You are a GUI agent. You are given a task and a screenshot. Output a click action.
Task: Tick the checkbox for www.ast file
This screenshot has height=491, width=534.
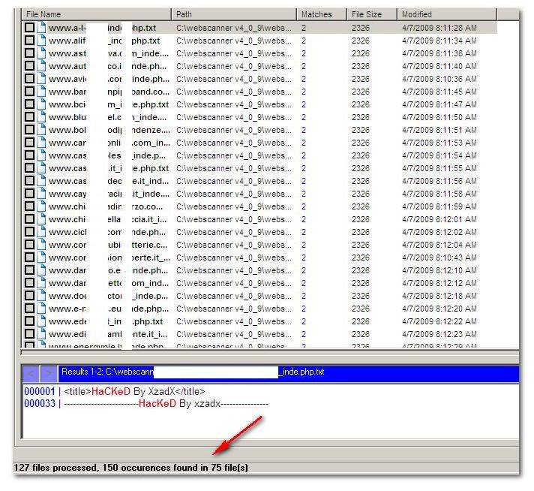(29, 53)
